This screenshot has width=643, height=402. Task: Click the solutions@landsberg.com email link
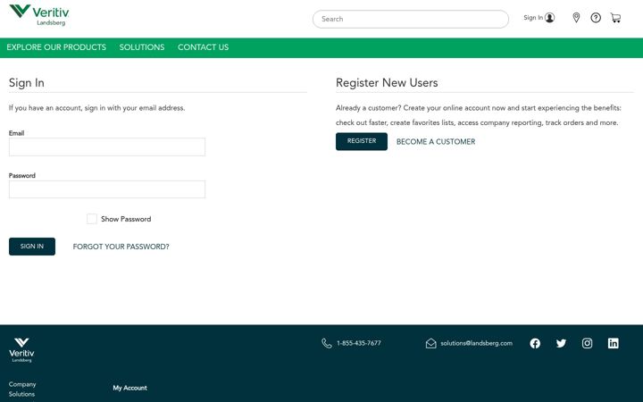[x=477, y=343]
